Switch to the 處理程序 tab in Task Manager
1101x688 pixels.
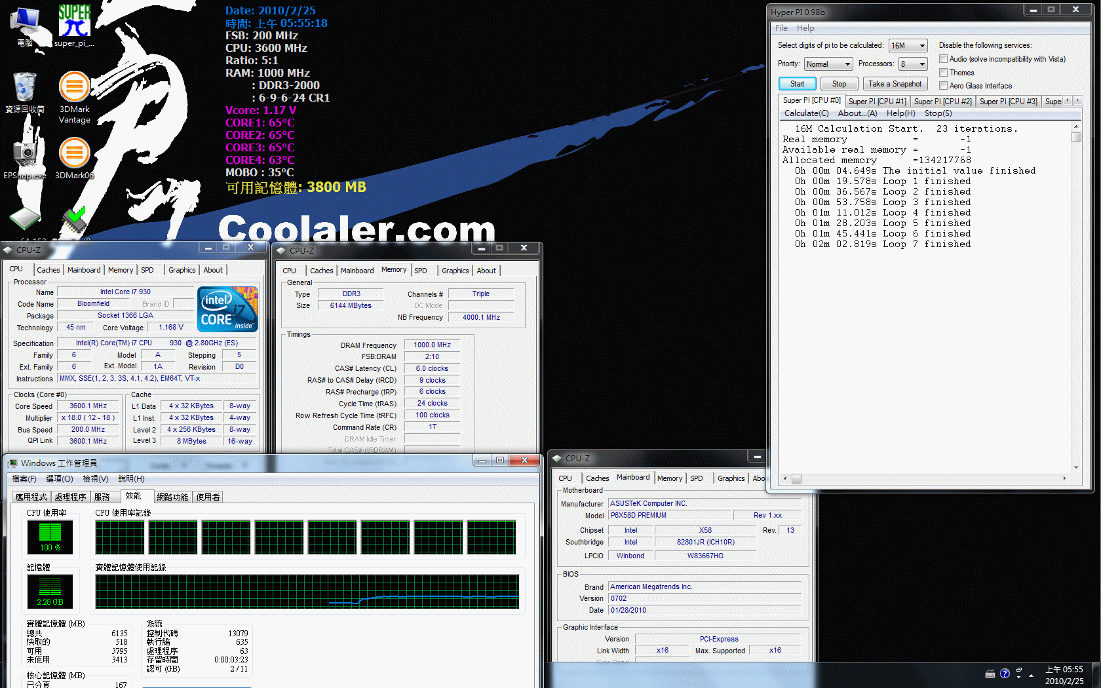pos(71,497)
